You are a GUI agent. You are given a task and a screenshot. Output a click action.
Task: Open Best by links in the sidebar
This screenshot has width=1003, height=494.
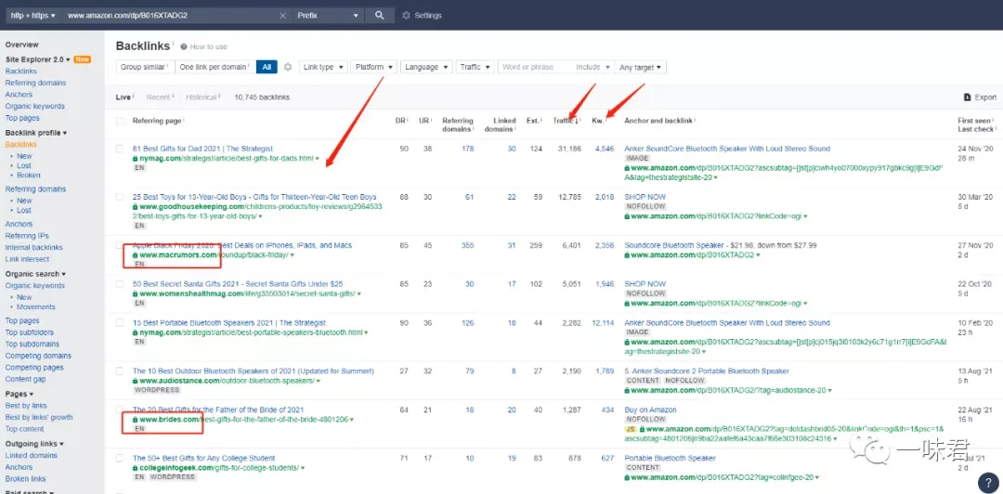point(26,406)
